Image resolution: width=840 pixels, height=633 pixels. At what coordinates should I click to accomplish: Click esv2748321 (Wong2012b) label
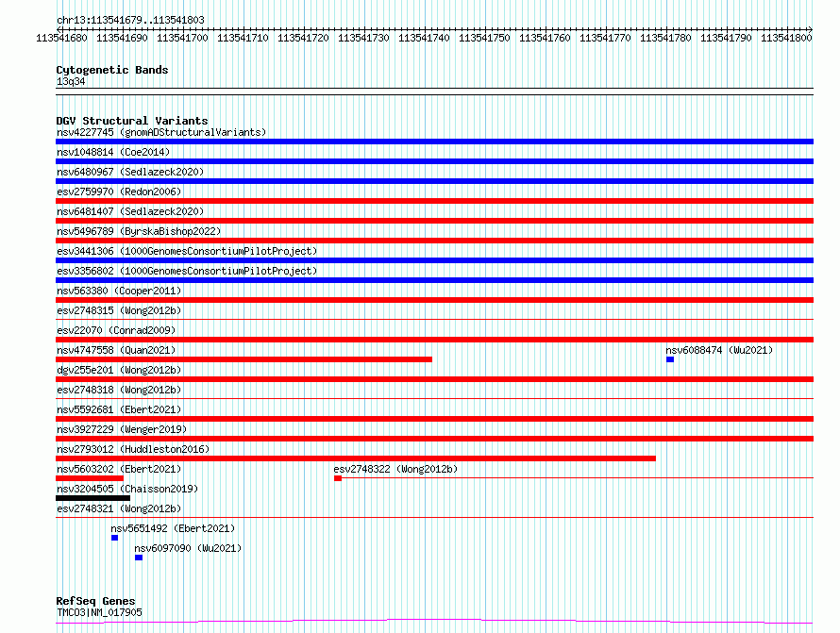coord(119,508)
